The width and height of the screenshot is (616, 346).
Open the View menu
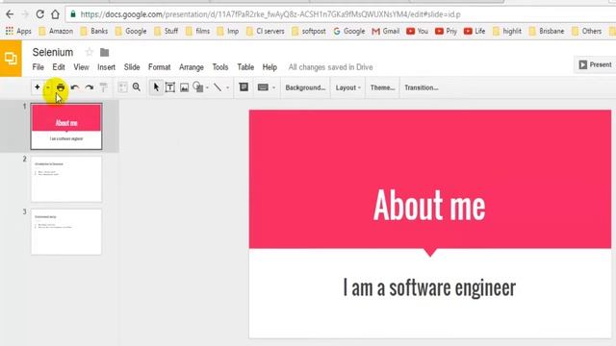81,67
